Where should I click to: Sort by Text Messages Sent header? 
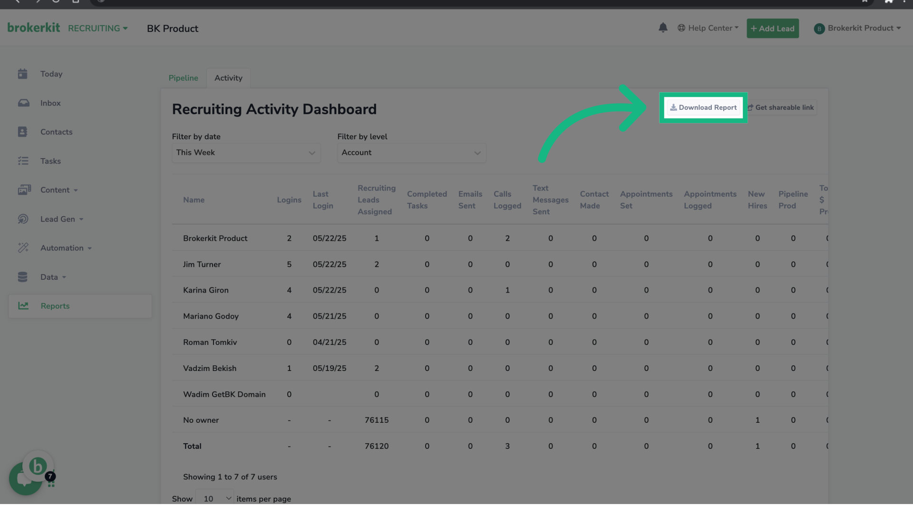[x=551, y=200]
